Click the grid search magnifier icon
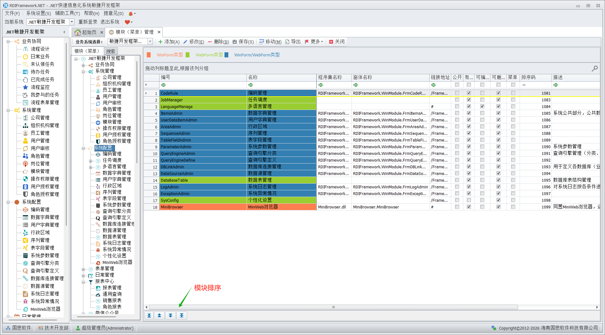Viewport: 605px width, 335px height. tap(594, 69)
